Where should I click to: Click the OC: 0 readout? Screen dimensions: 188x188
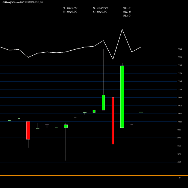pyautogui.click(x=127, y=8)
